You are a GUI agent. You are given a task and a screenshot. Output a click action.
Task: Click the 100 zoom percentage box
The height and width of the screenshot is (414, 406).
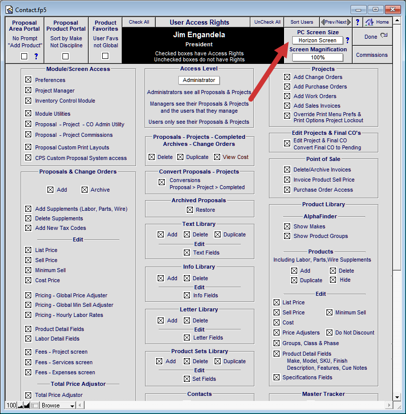point(12,405)
